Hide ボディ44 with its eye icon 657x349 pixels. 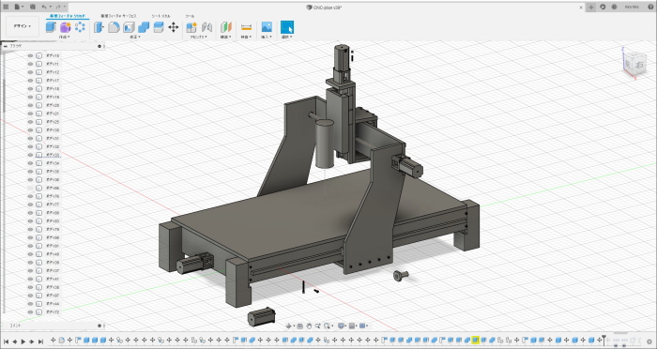(30, 304)
